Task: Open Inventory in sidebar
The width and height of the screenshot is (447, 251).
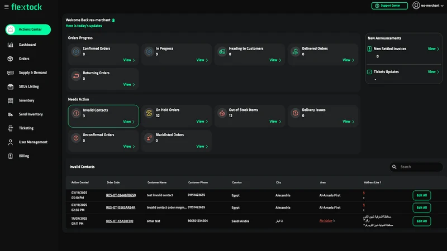Action: (x=26, y=100)
